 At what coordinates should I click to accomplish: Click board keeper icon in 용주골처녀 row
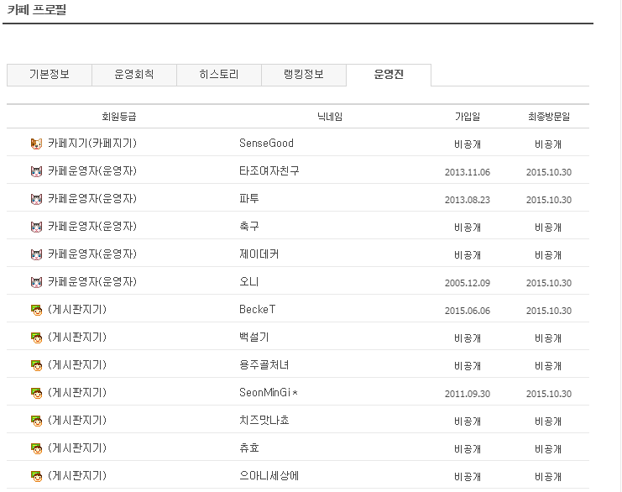coord(36,365)
